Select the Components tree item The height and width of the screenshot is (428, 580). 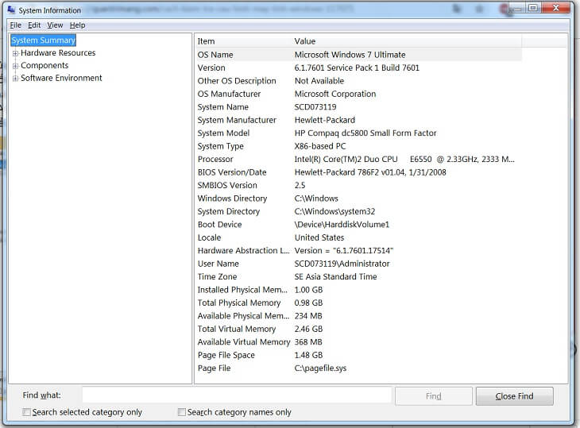(44, 65)
